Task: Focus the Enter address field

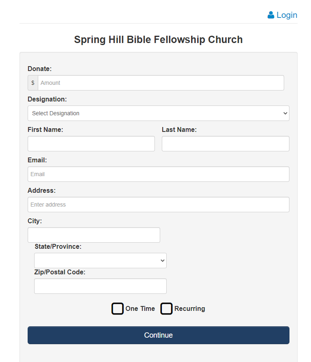Action: point(159,205)
